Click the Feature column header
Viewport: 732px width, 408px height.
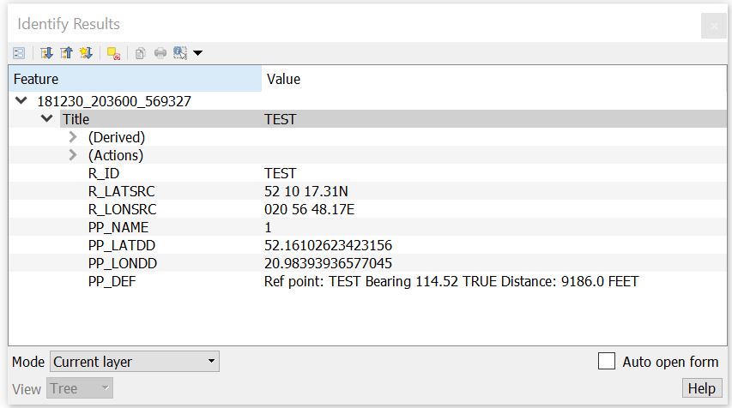tap(135, 79)
